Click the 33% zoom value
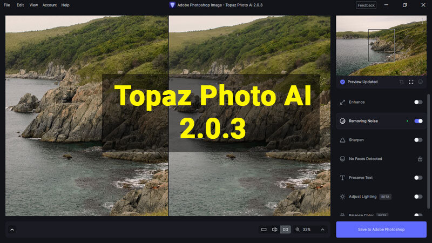 [307, 230]
